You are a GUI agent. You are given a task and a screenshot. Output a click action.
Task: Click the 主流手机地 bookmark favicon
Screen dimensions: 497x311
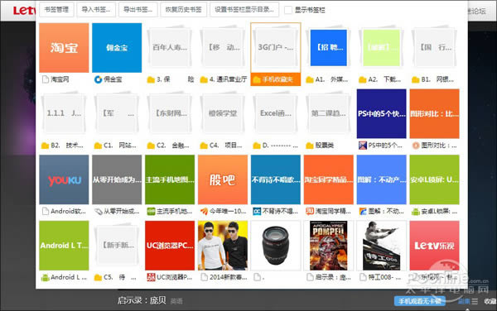click(151, 212)
